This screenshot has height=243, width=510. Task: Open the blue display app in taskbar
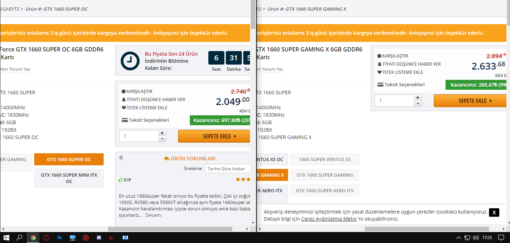pos(125,238)
